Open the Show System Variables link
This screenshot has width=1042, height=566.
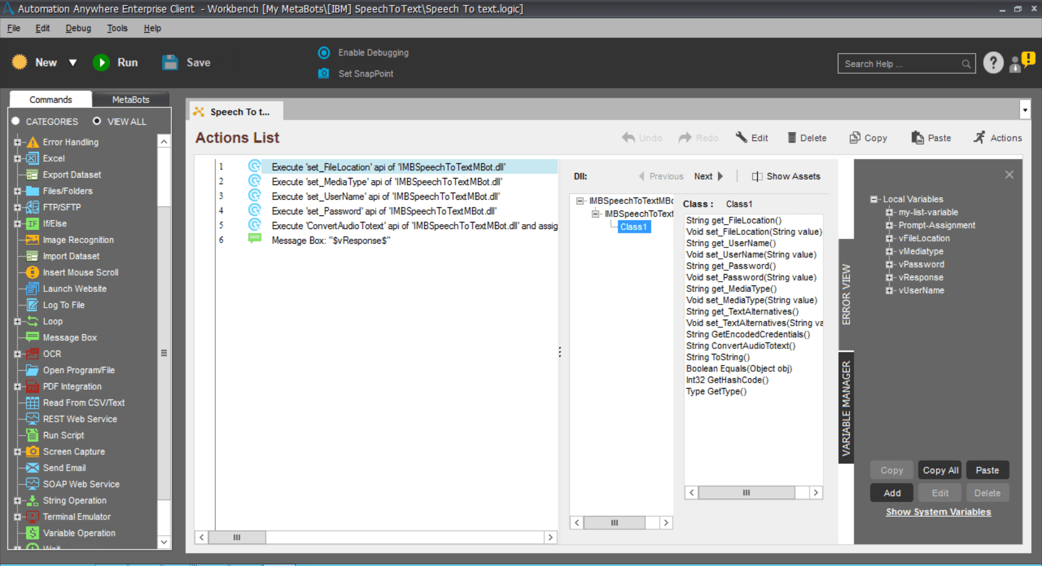[x=938, y=512]
